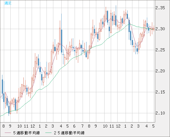
Task: Click the 週足 chart title label
Action: tap(8, 3)
